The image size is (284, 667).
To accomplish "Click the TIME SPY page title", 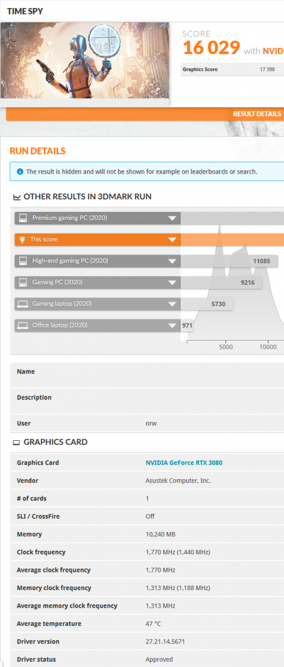I will tap(25, 11).
